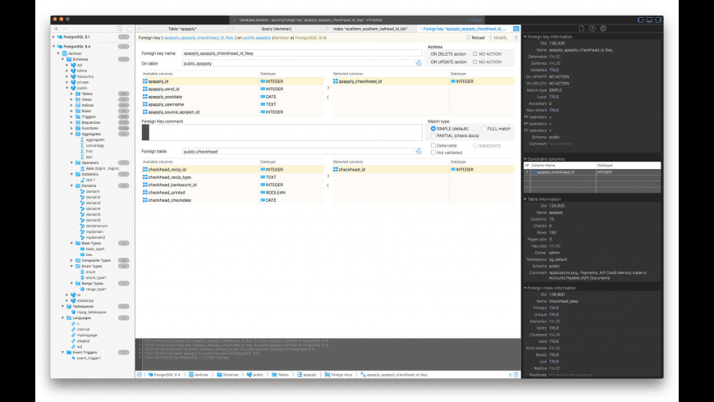
Task: Select the IMMEDIATE radio option
Action: tap(475, 146)
